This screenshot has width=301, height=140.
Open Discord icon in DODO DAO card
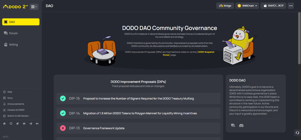click(x=241, y=125)
